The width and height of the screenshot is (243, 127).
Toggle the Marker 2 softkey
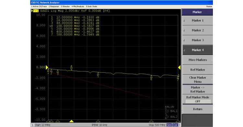[198, 30]
